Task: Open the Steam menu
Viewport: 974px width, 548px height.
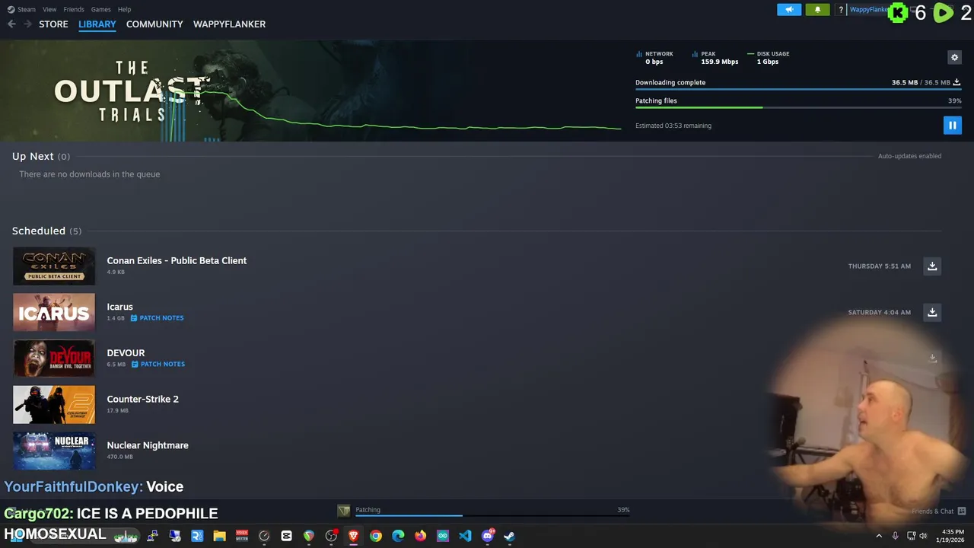Action: (x=21, y=9)
